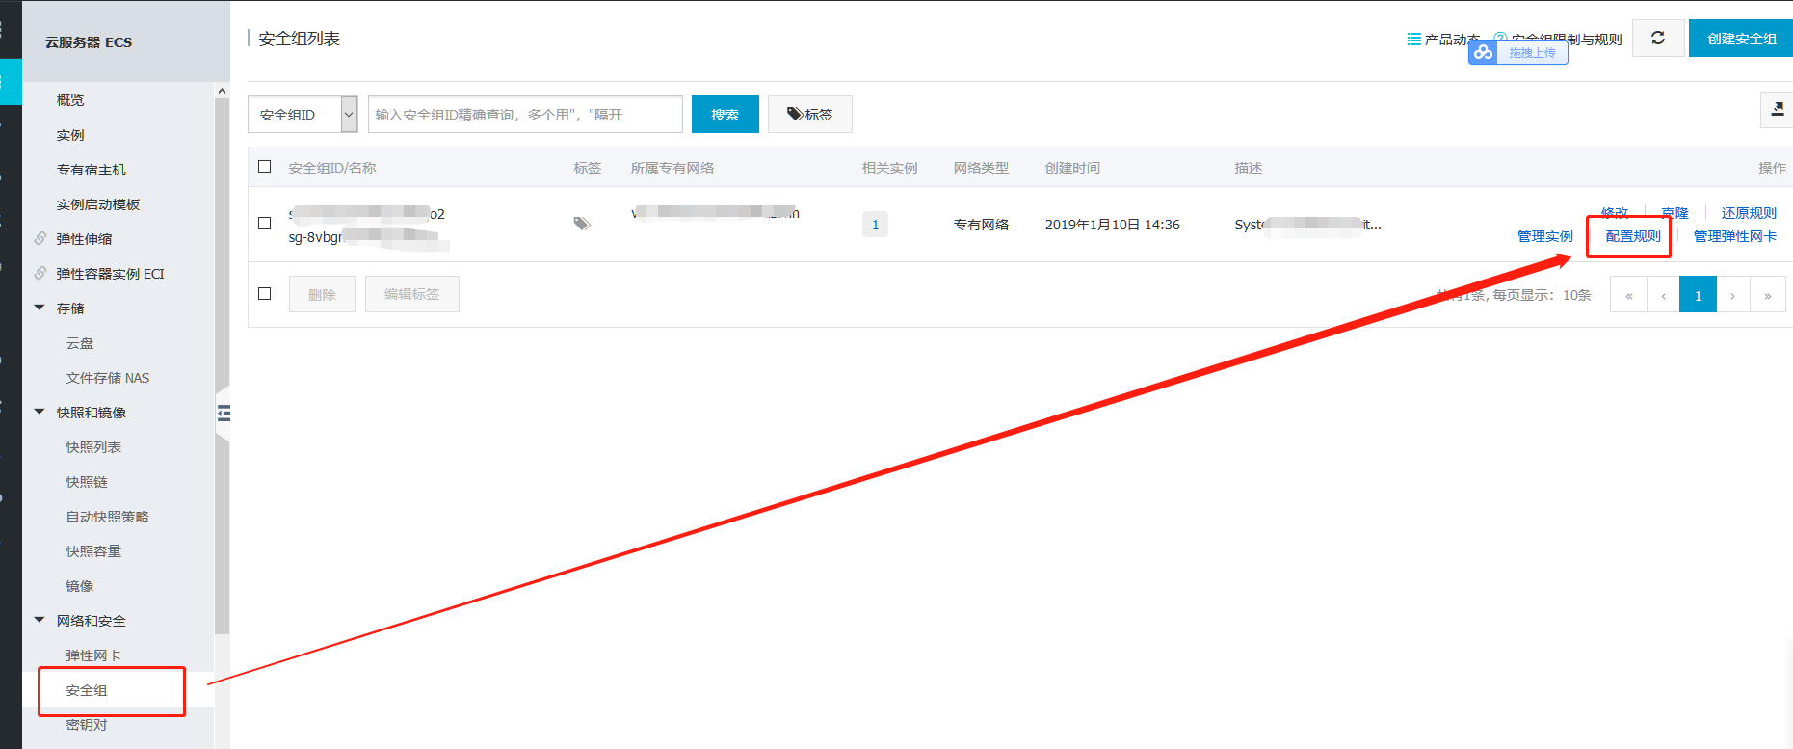
Task: Collapse the 存储 section in the sidebar
Action: 40,308
